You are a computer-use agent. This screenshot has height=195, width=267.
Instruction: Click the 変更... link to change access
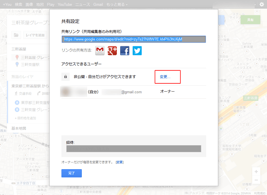[x=165, y=77]
